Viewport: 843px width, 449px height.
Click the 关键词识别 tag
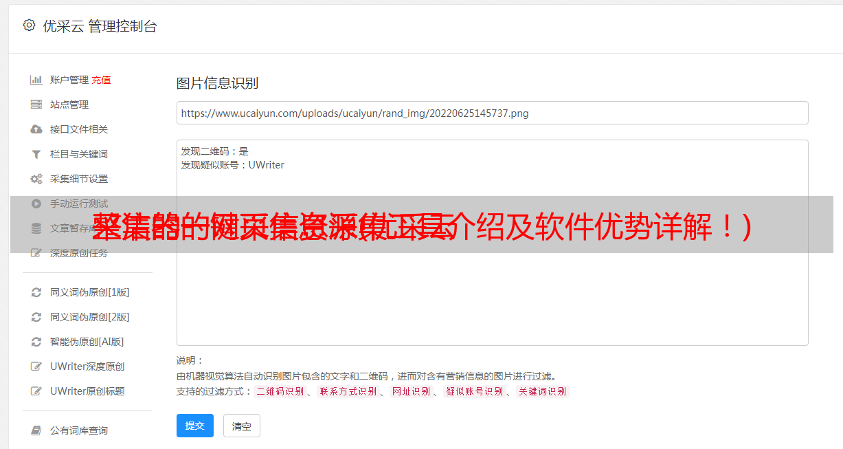coord(542,391)
